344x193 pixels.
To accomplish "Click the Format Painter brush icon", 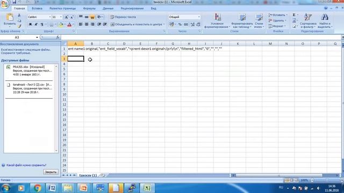I will click(19, 26).
